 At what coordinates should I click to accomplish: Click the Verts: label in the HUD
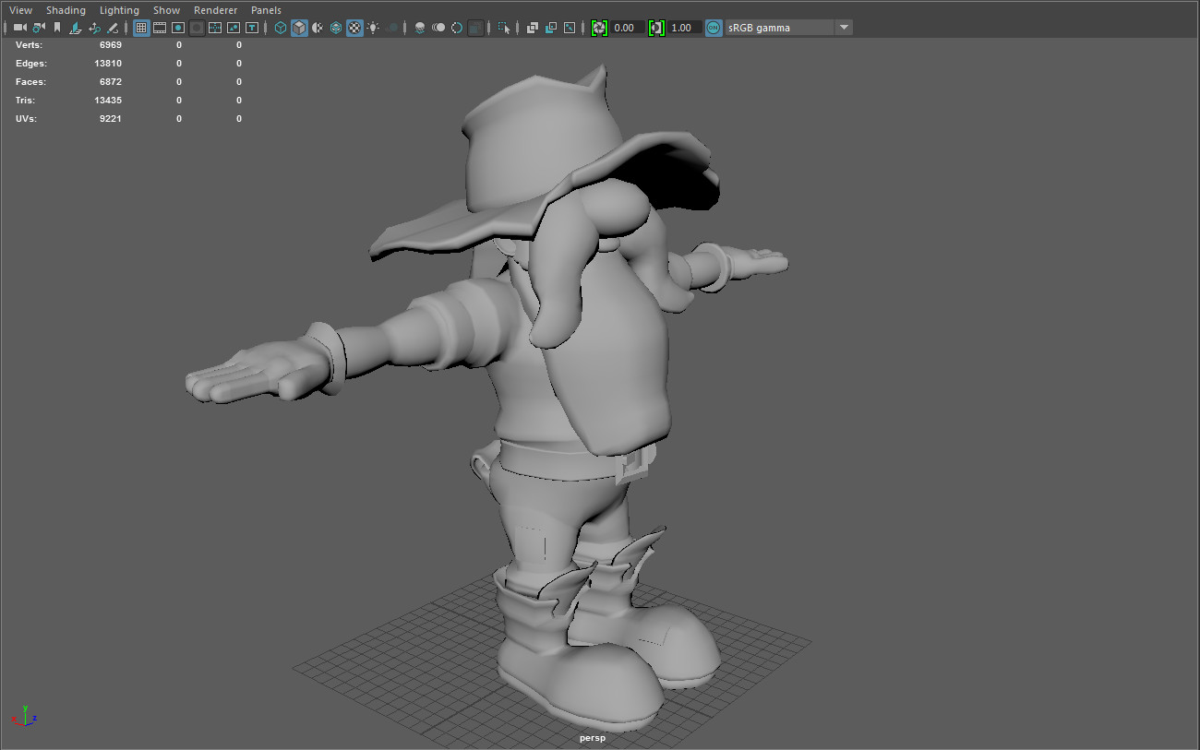[x=29, y=44]
